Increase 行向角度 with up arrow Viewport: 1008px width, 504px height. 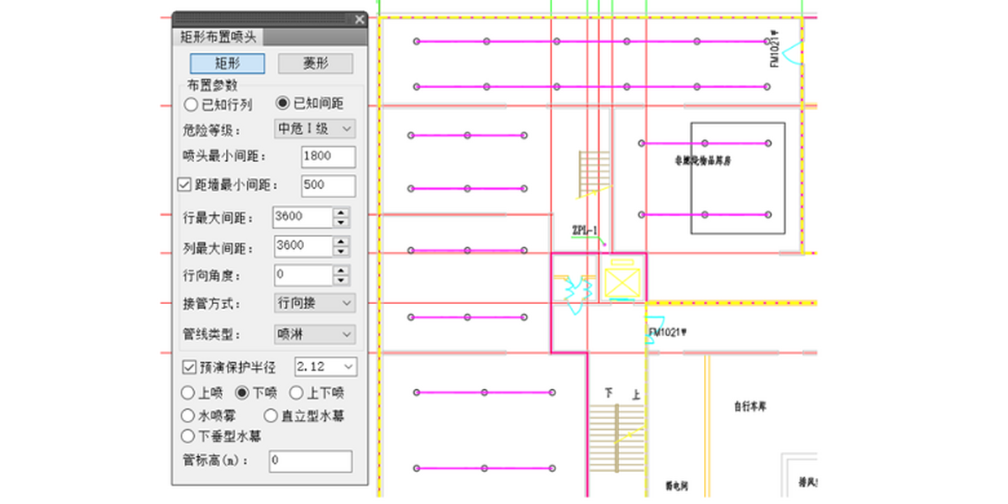click(x=340, y=270)
